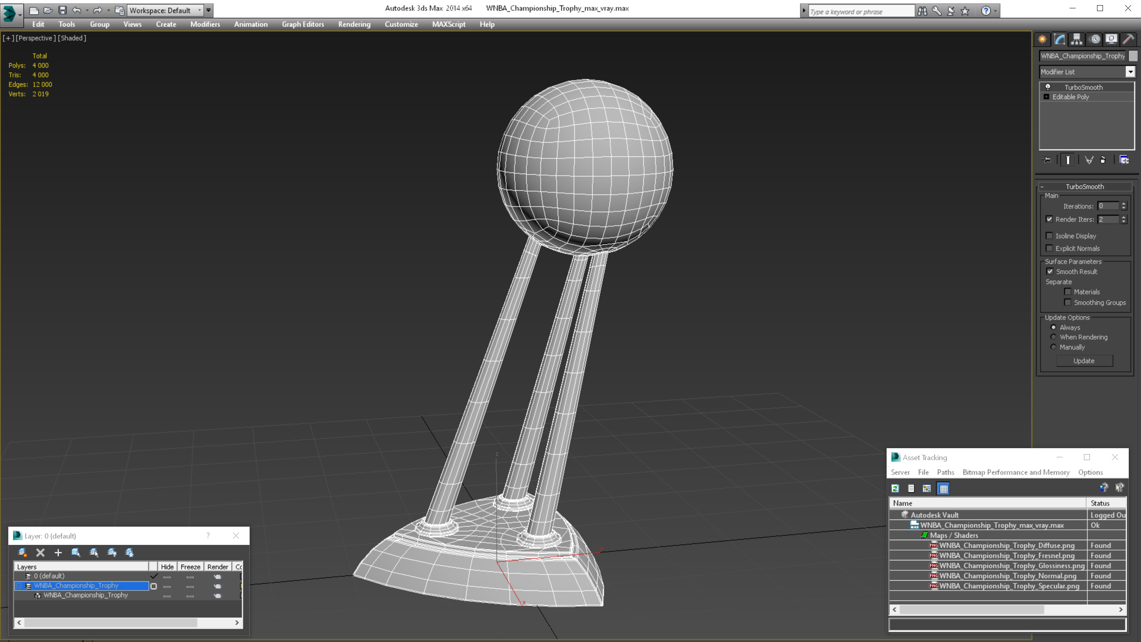1141x642 pixels.
Task: Open the Rendering menu
Action: [x=354, y=23]
